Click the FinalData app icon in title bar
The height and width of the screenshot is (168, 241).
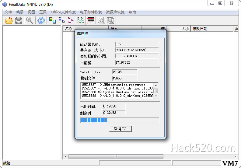[x=5, y=4]
